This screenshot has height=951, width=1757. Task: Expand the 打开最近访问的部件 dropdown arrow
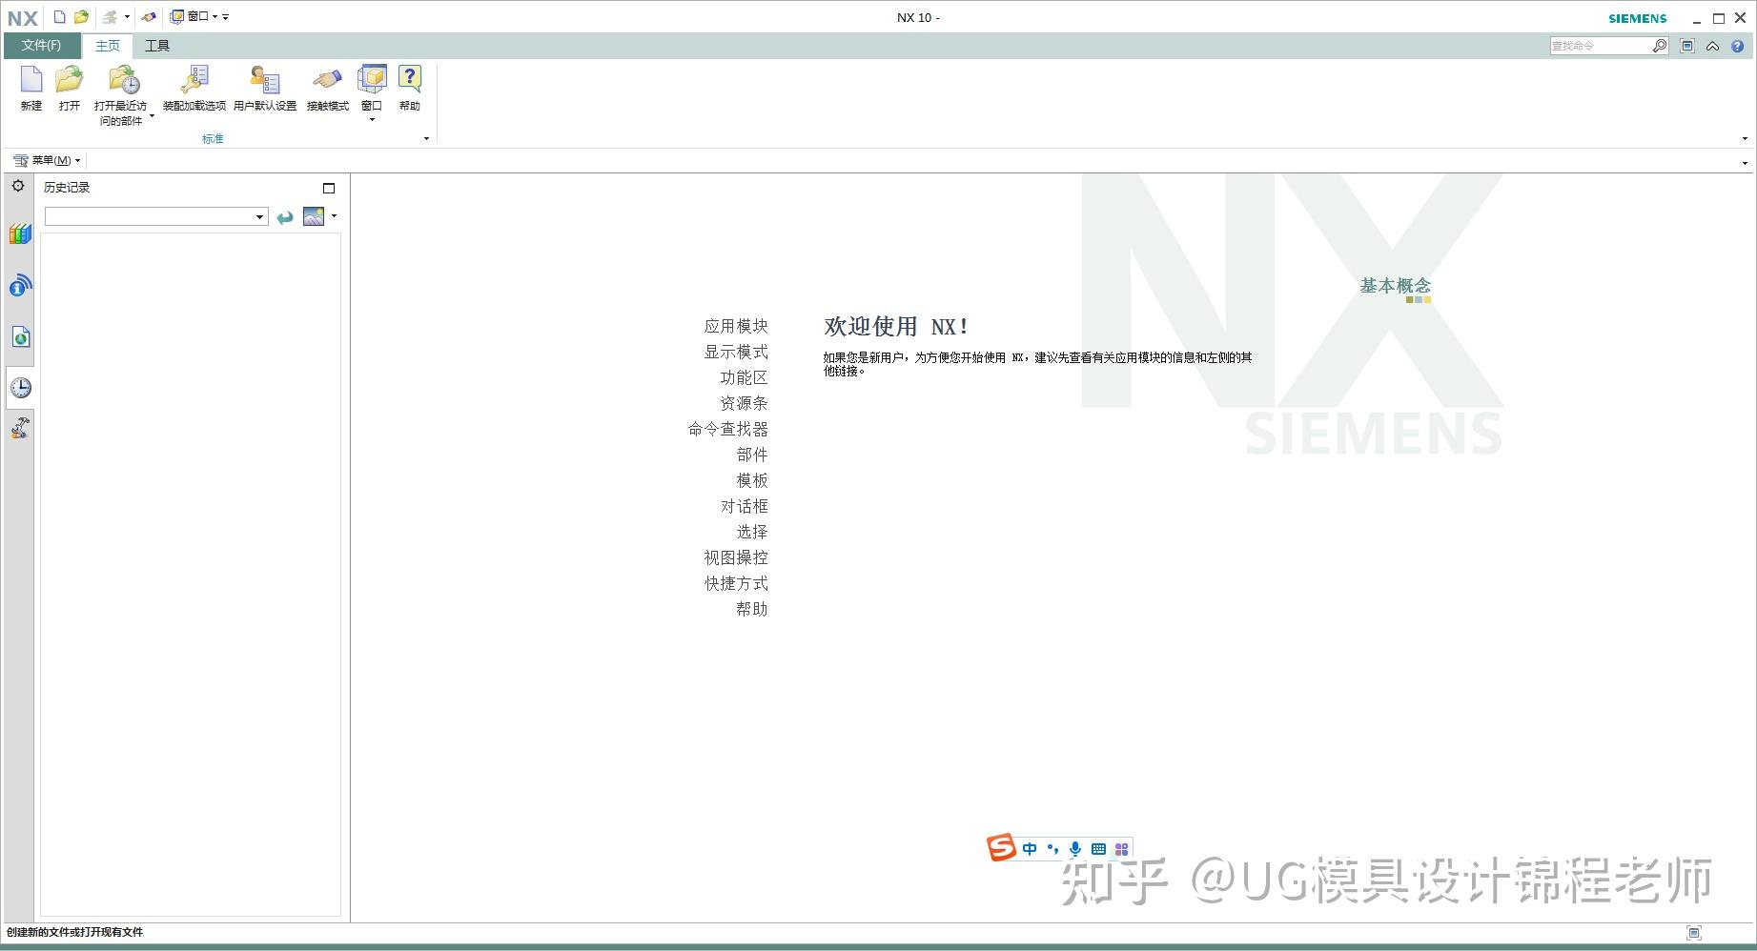(152, 116)
